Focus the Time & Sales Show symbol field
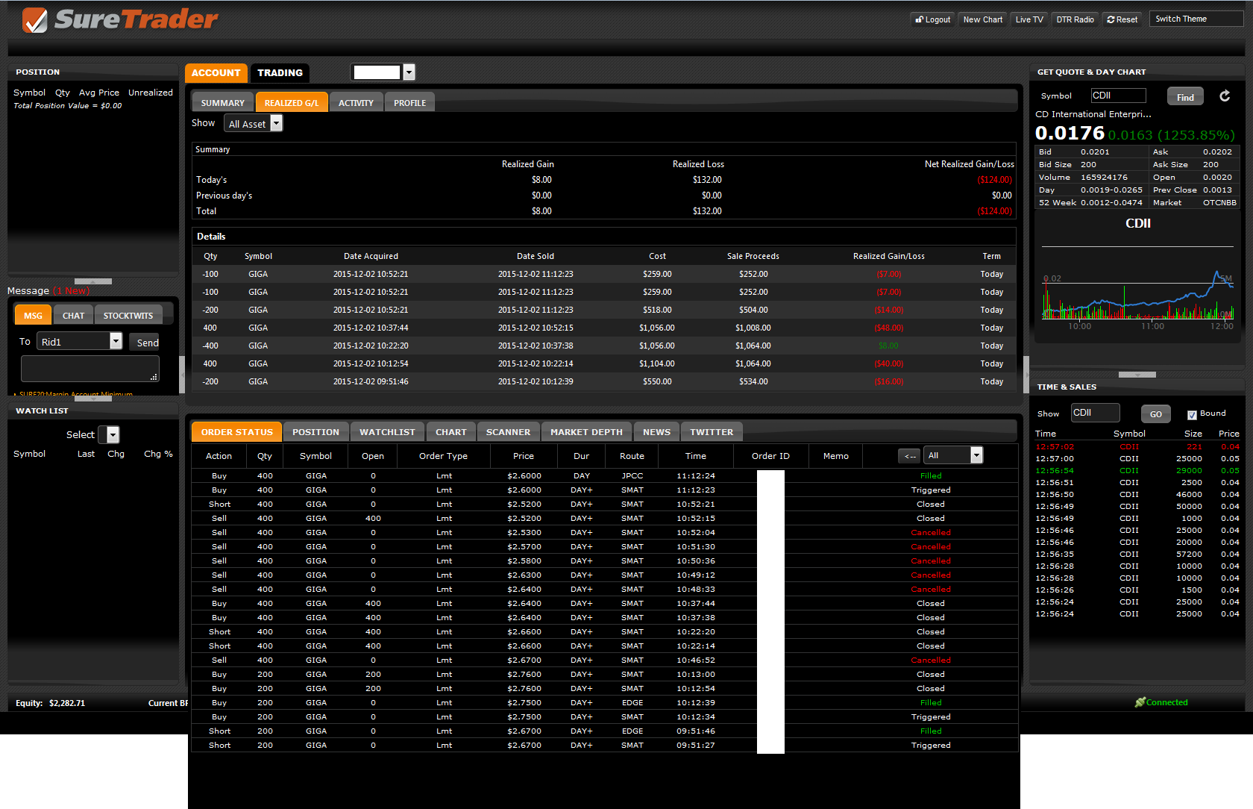 coord(1095,413)
